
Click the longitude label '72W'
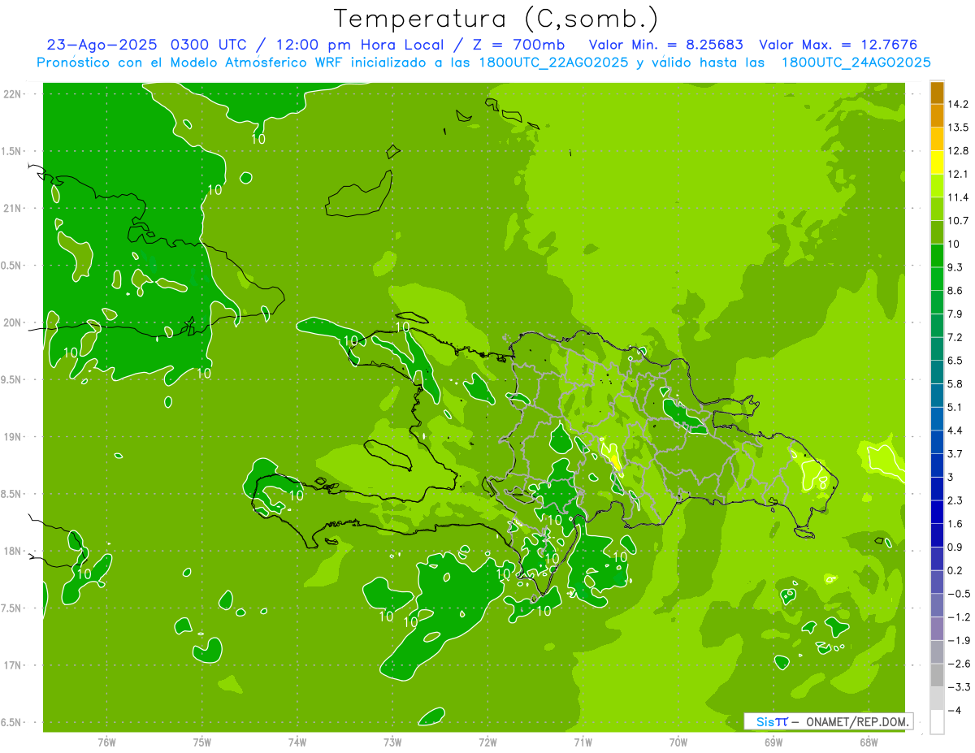click(x=487, y=742)
